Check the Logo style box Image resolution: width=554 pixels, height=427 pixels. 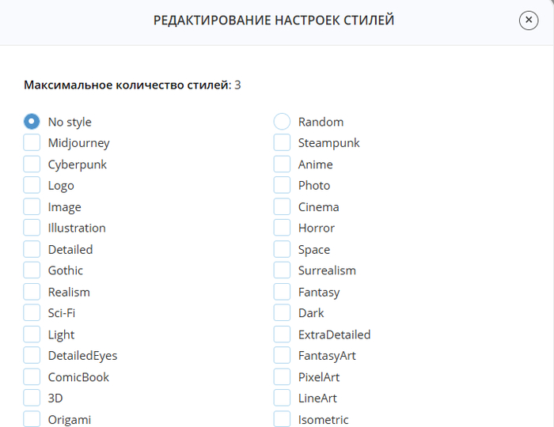32,185
